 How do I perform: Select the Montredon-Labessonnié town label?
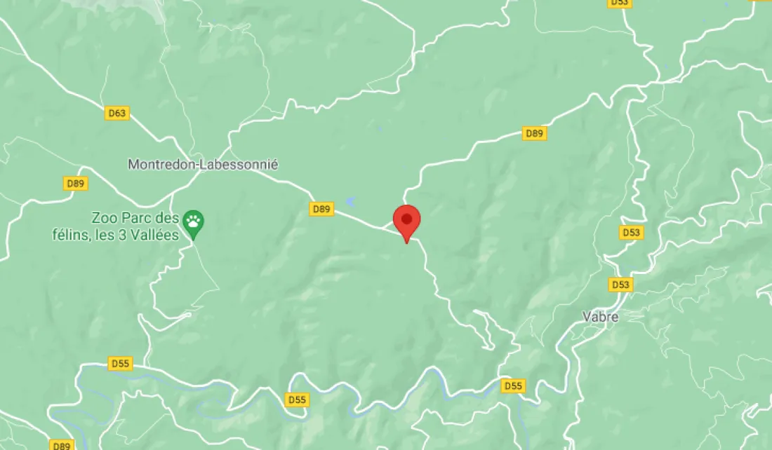203,164
